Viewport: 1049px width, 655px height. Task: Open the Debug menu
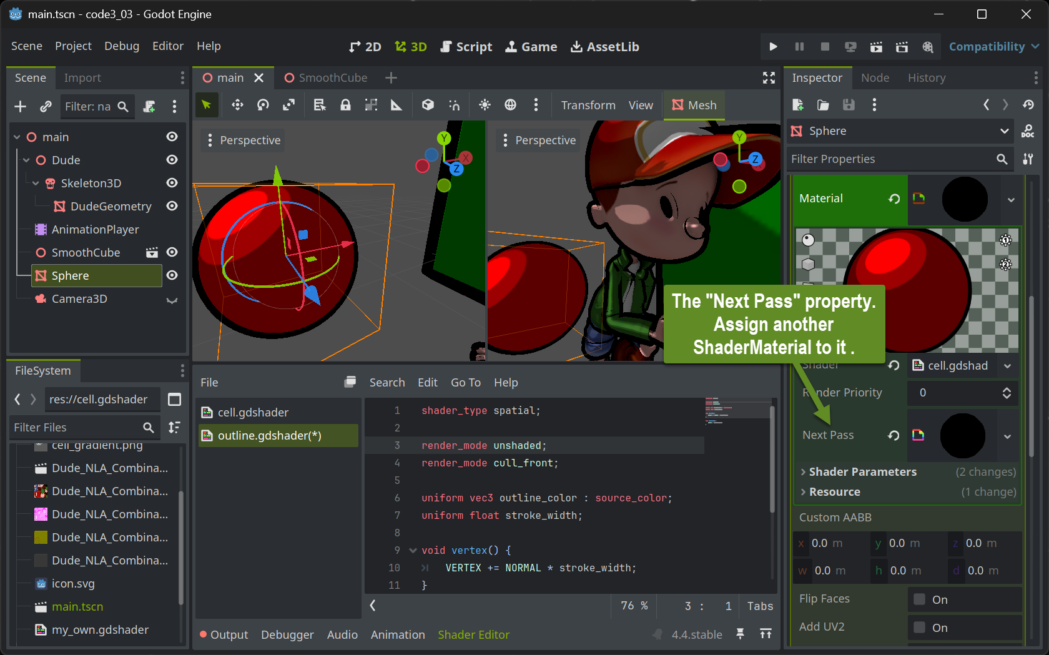pos(122,46)
